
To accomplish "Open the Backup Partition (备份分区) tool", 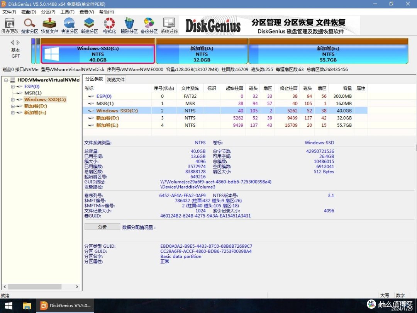I will click(x=149, y=26).
